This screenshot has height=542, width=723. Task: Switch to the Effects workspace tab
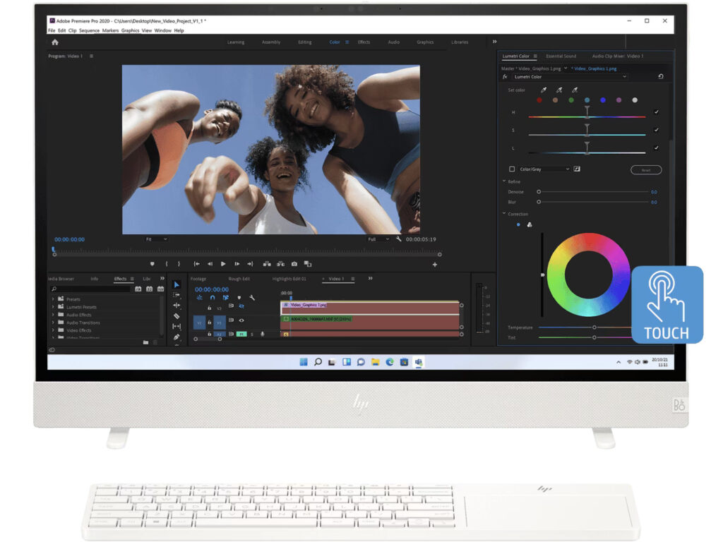point(364,42)
